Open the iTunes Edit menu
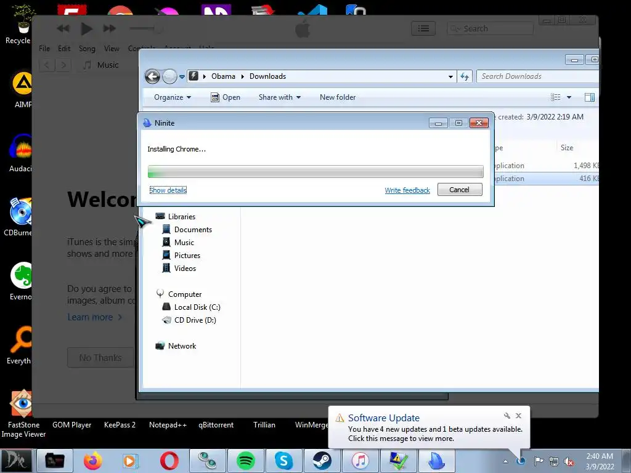The width and height of the screenshot is (631, 473). 64,48
